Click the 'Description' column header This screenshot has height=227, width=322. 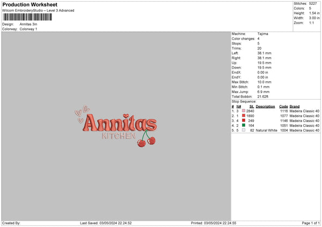265,107
